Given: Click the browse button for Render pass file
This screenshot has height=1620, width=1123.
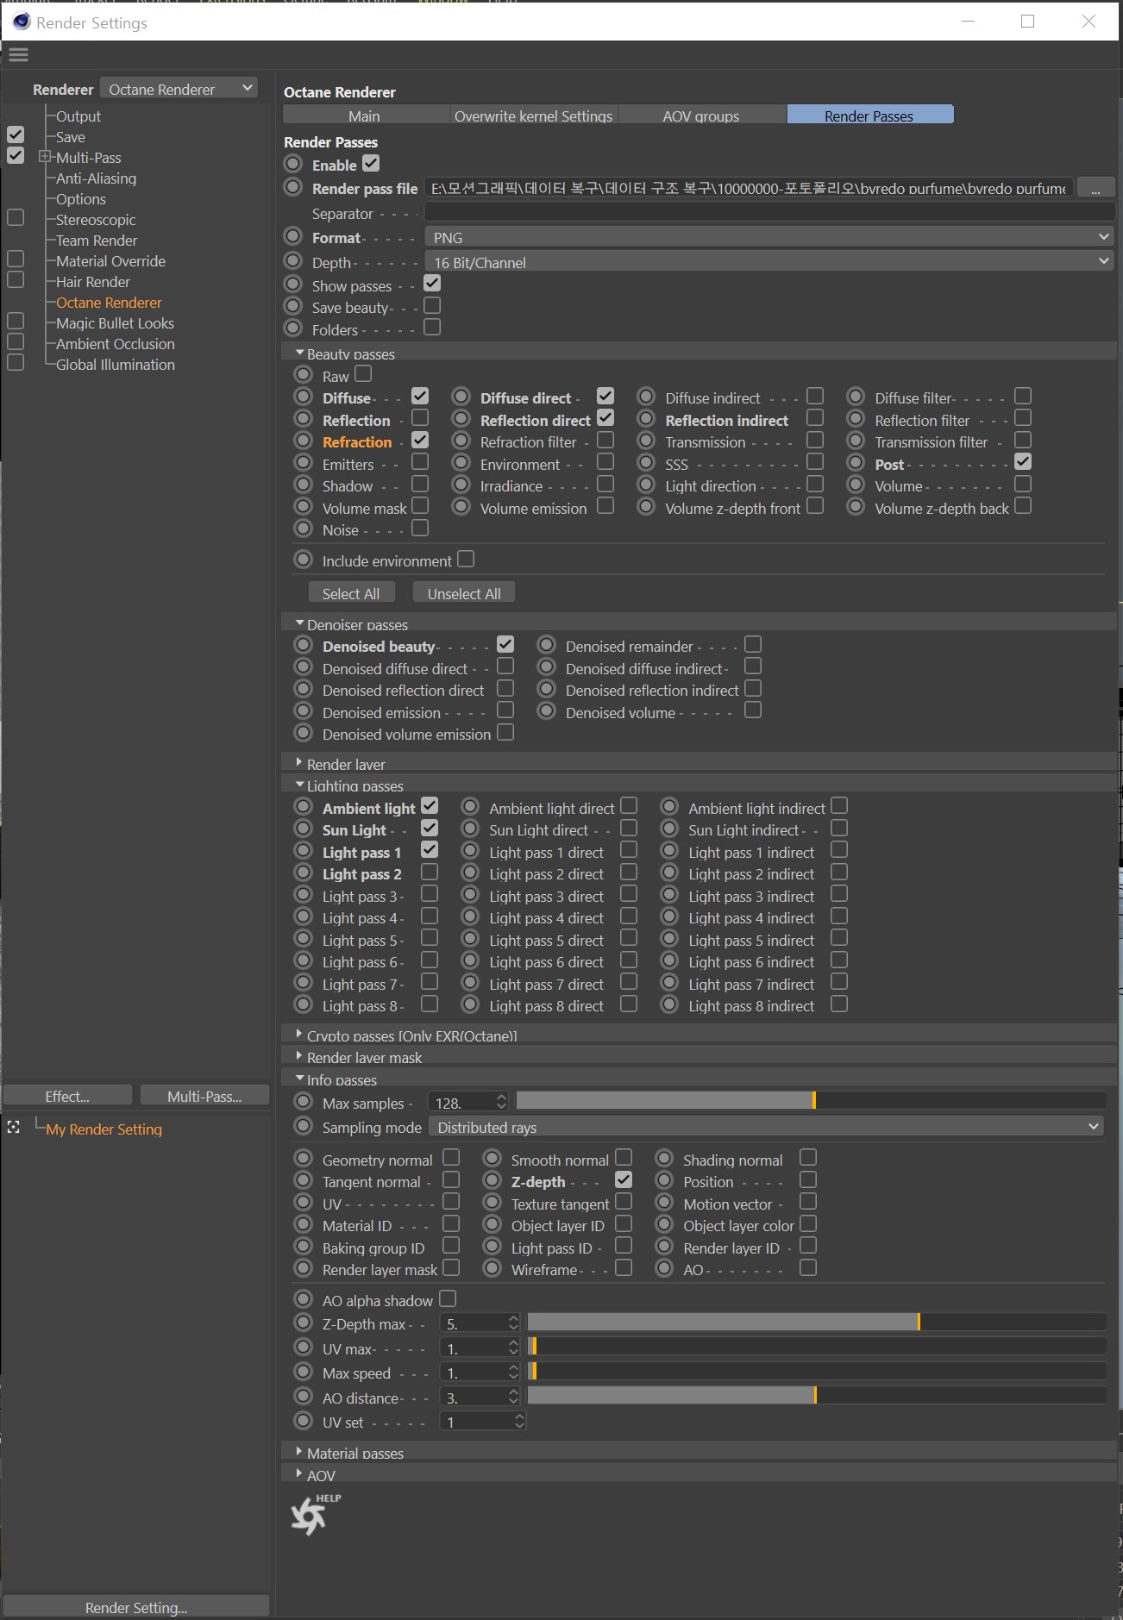Looking at the screenshot, I should click(x=1095, y=188).
